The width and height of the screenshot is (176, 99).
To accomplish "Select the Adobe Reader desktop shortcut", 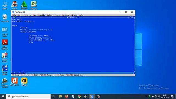I will [5, 45].
